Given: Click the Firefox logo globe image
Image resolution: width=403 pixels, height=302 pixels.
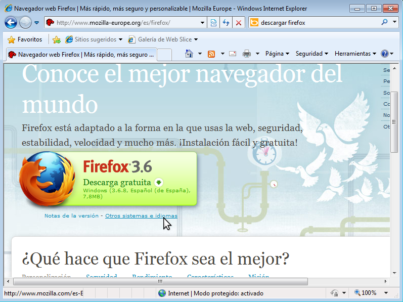Looking at the screenshot, I should (x=48, y=179).
